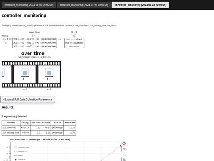Activate the Box Zoom tool in the plot toolbar

[124, 154]
